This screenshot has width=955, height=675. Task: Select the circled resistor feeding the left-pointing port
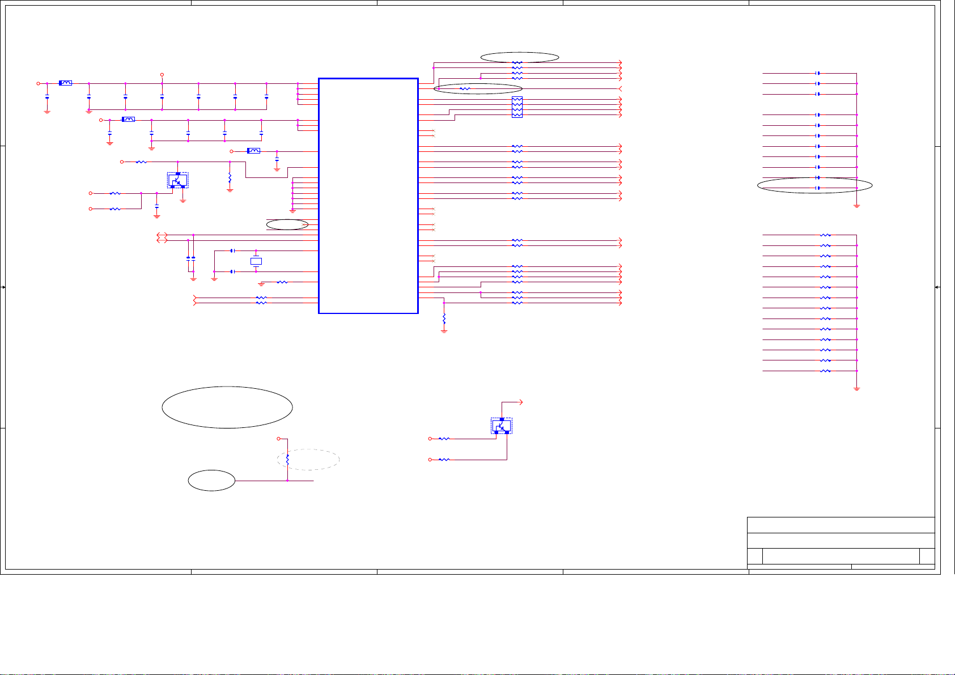pos(465,88)
